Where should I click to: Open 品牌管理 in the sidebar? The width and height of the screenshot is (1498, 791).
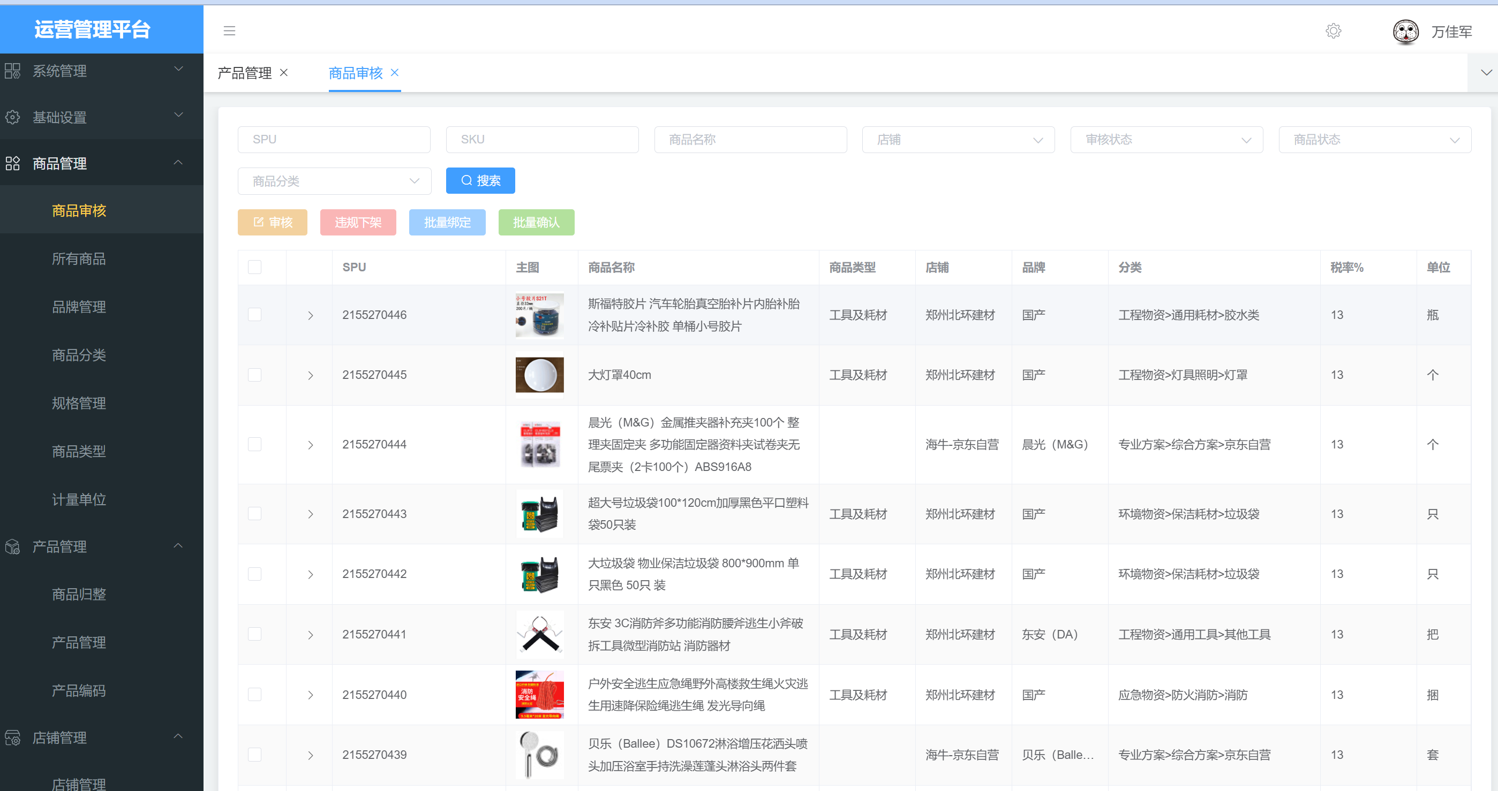(x=79, y=307)
